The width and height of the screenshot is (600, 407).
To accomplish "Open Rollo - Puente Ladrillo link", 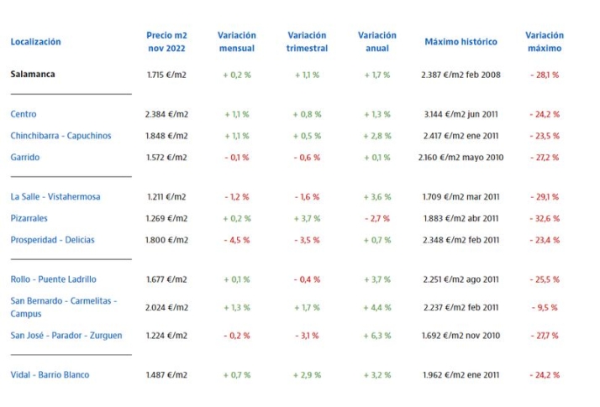I will point(53,279).
